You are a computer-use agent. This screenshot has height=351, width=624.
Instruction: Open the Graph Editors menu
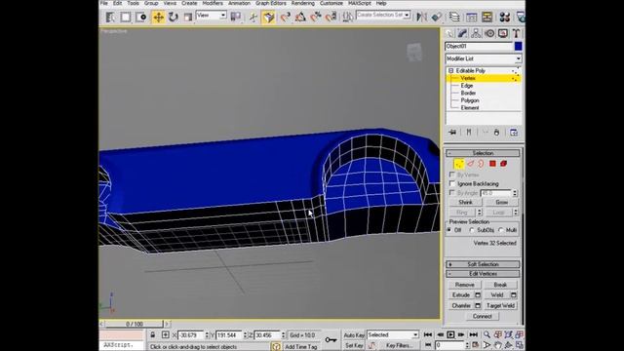pyautogui.click(x=271, y=3)
